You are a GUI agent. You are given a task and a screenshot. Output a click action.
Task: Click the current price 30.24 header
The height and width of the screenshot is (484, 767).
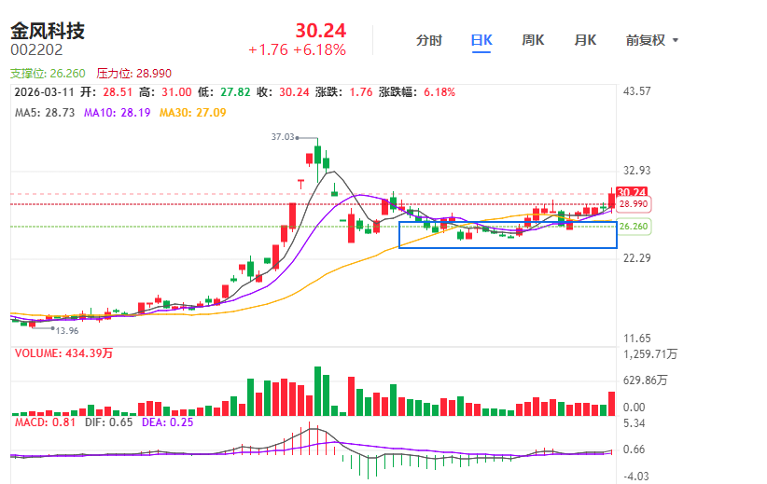point(321,31)
